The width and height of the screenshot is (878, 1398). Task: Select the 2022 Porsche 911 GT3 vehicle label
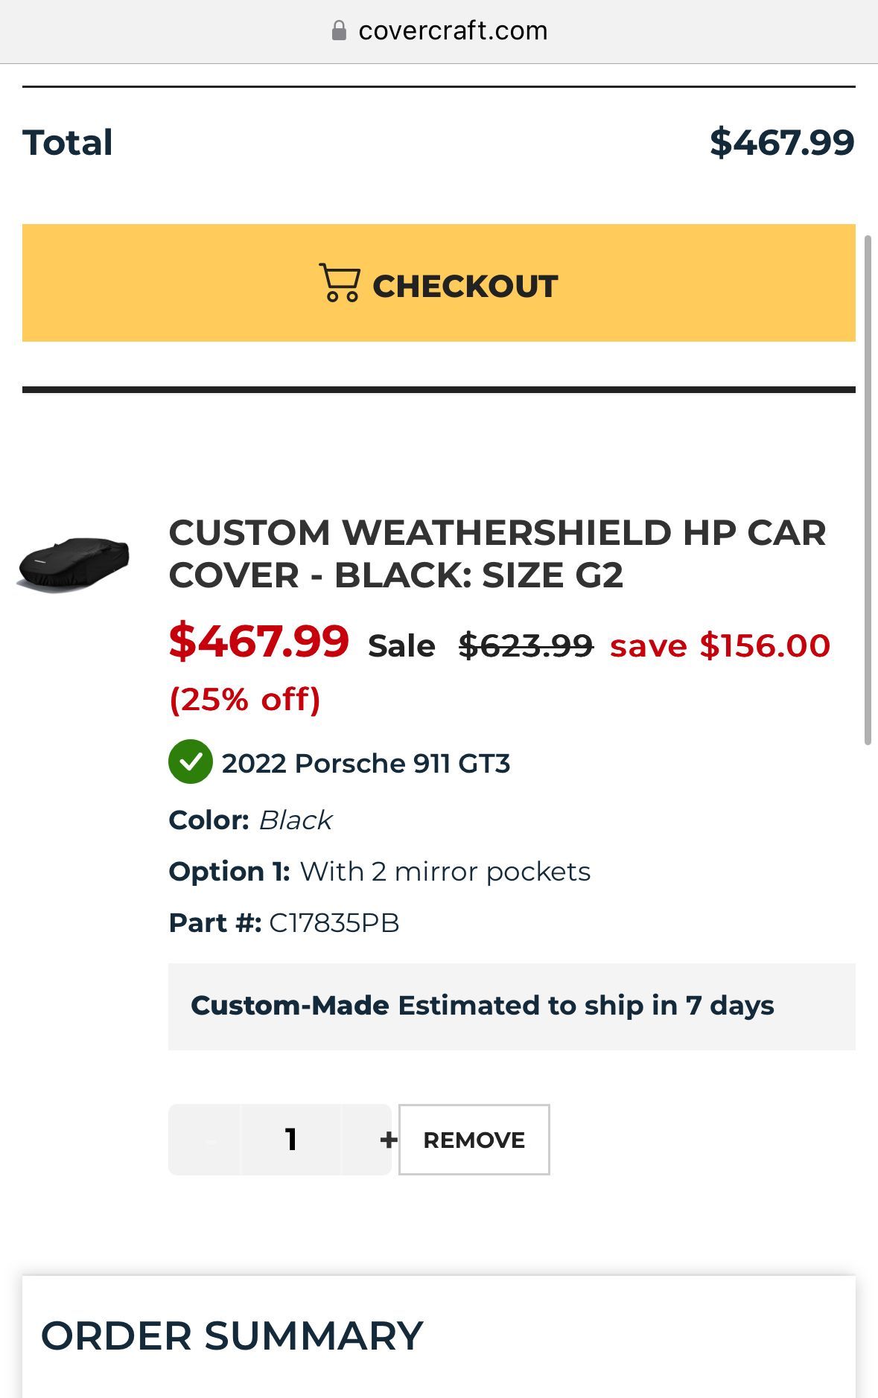366,763
